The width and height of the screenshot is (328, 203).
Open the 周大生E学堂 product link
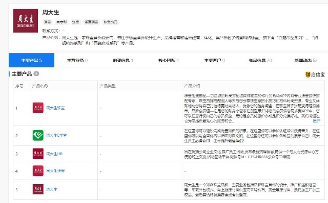56,135
